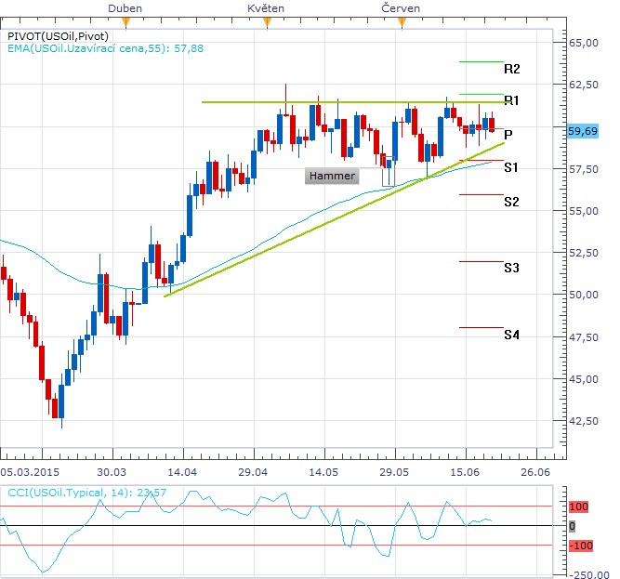Select the S2 support level label
Viewport: 620px width, 579px height.
pyautogui.click(x=511, y=201)
